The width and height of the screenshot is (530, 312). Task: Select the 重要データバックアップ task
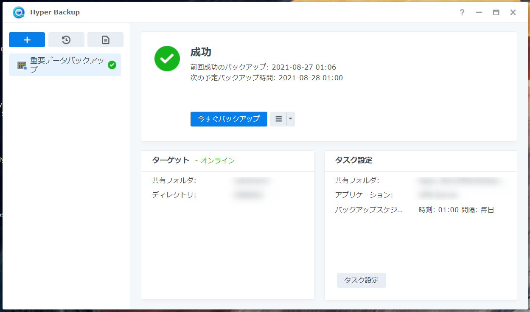[x=65, y=65]
